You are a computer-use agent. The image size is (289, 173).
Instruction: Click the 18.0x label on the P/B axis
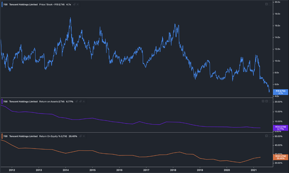(277, 14)
